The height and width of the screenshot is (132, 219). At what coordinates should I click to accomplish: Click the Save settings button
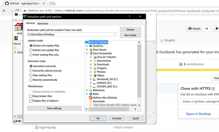tap(54, 108)
